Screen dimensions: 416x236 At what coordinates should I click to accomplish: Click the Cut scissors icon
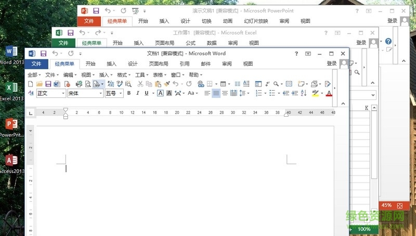(x=141, y=84)
